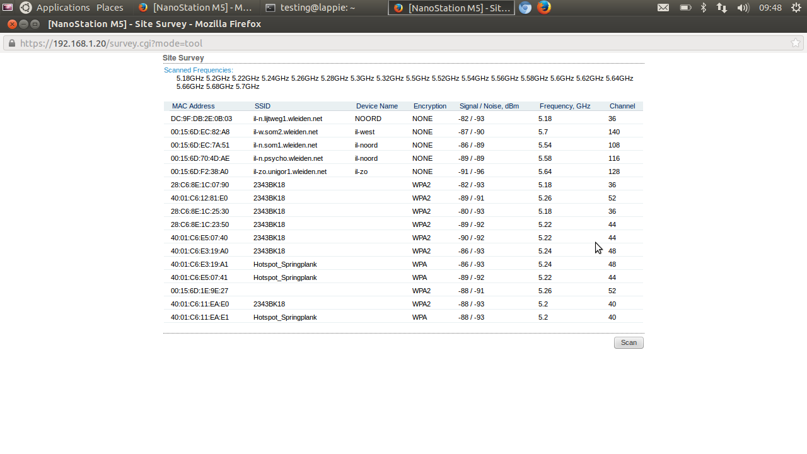
Task: Select the il-n.lijtweg1.wleiden.net SSID entry
Action: (x=287, y=119)
